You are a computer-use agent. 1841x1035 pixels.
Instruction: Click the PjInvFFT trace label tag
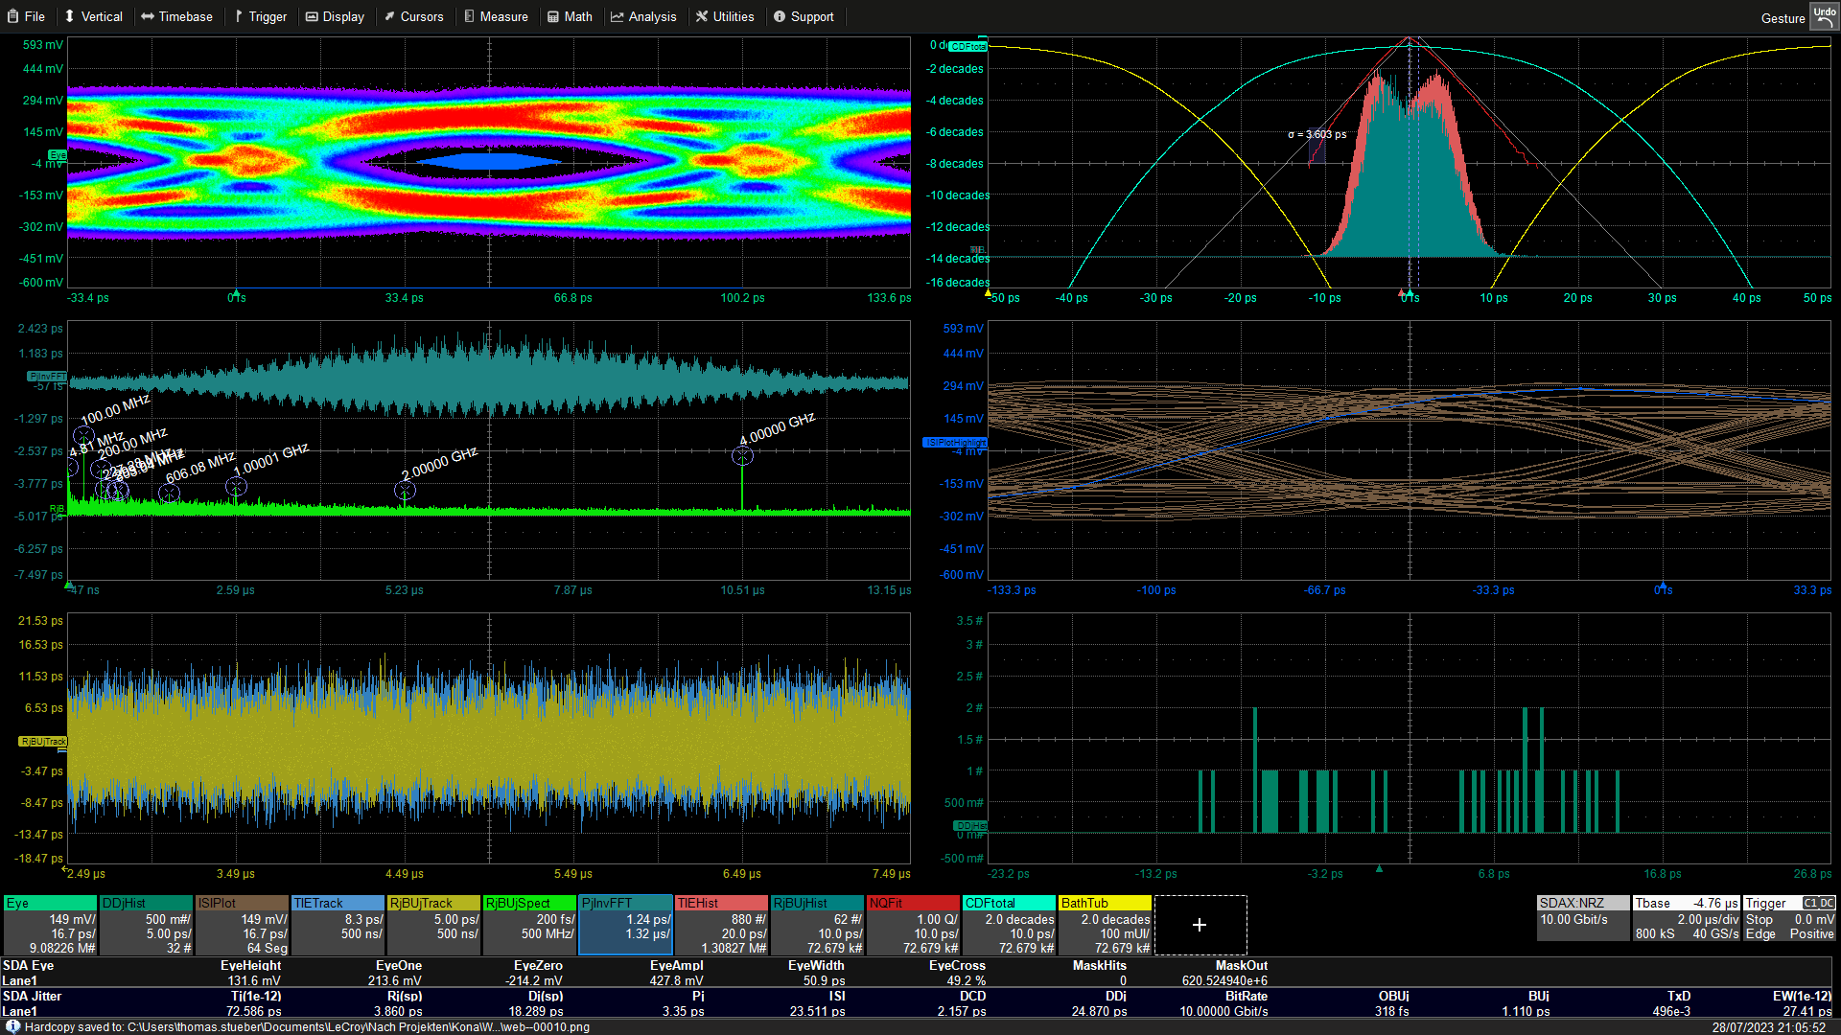(x=47, y=377)
